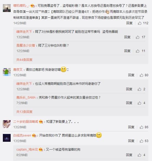The image size is (152, 161).
Task: Open 喵叽喵叽-_- user profile link
Action: tap(21, 5)
